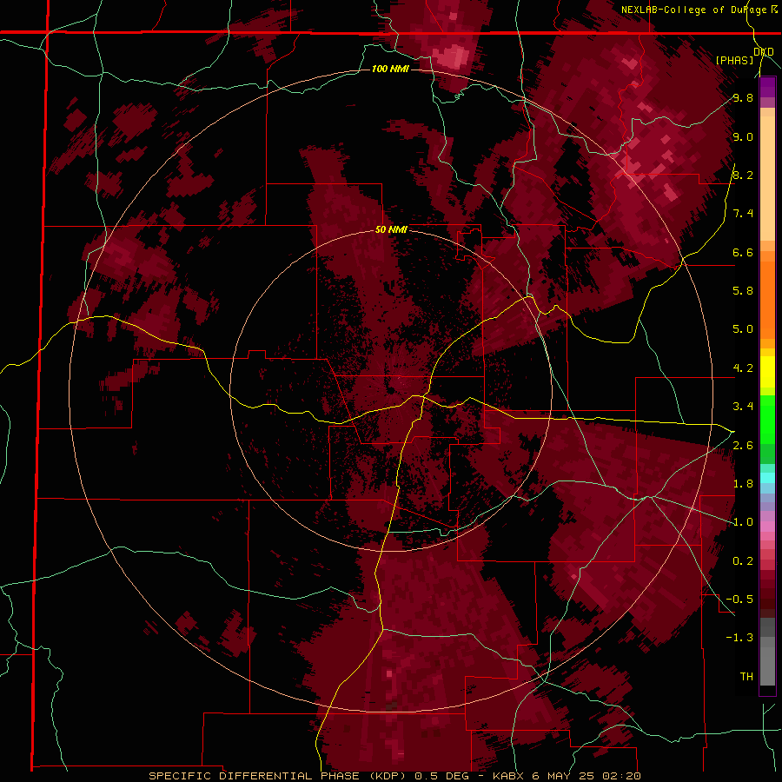
Task: Click the 50 NMI range ring label
Action: click(x=391, y=230)
